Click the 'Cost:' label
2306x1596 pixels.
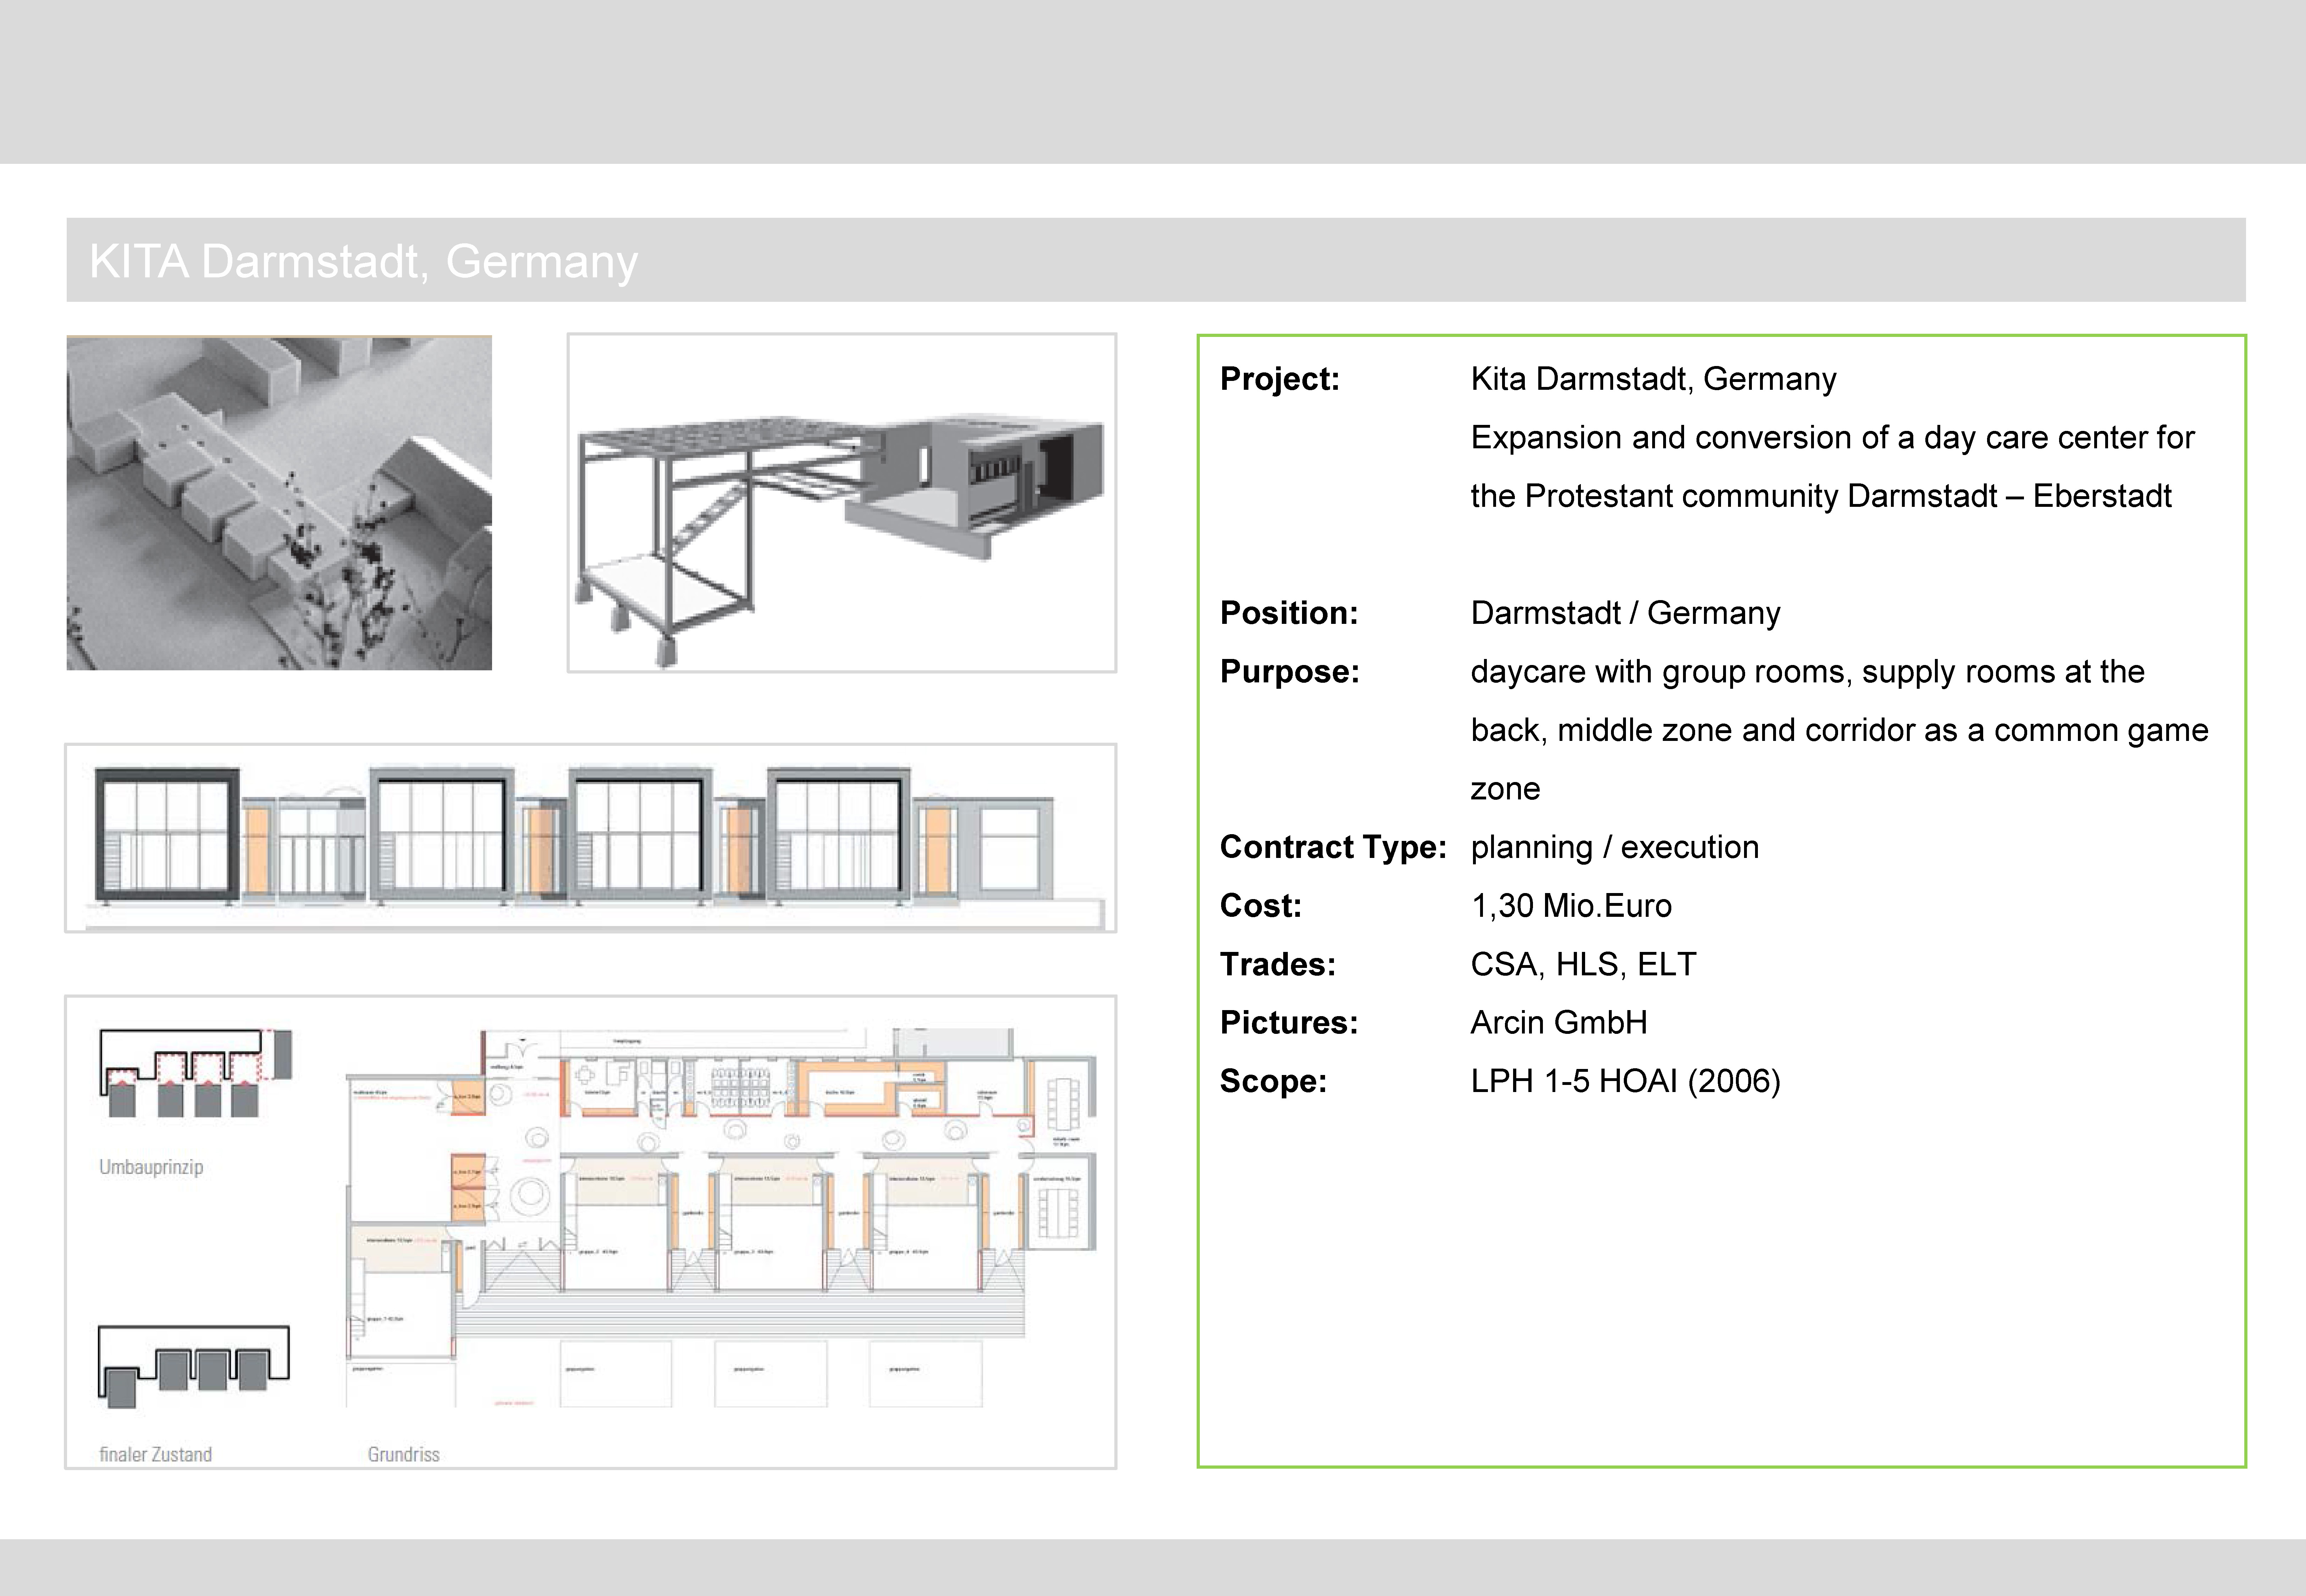coord(1260,906)
